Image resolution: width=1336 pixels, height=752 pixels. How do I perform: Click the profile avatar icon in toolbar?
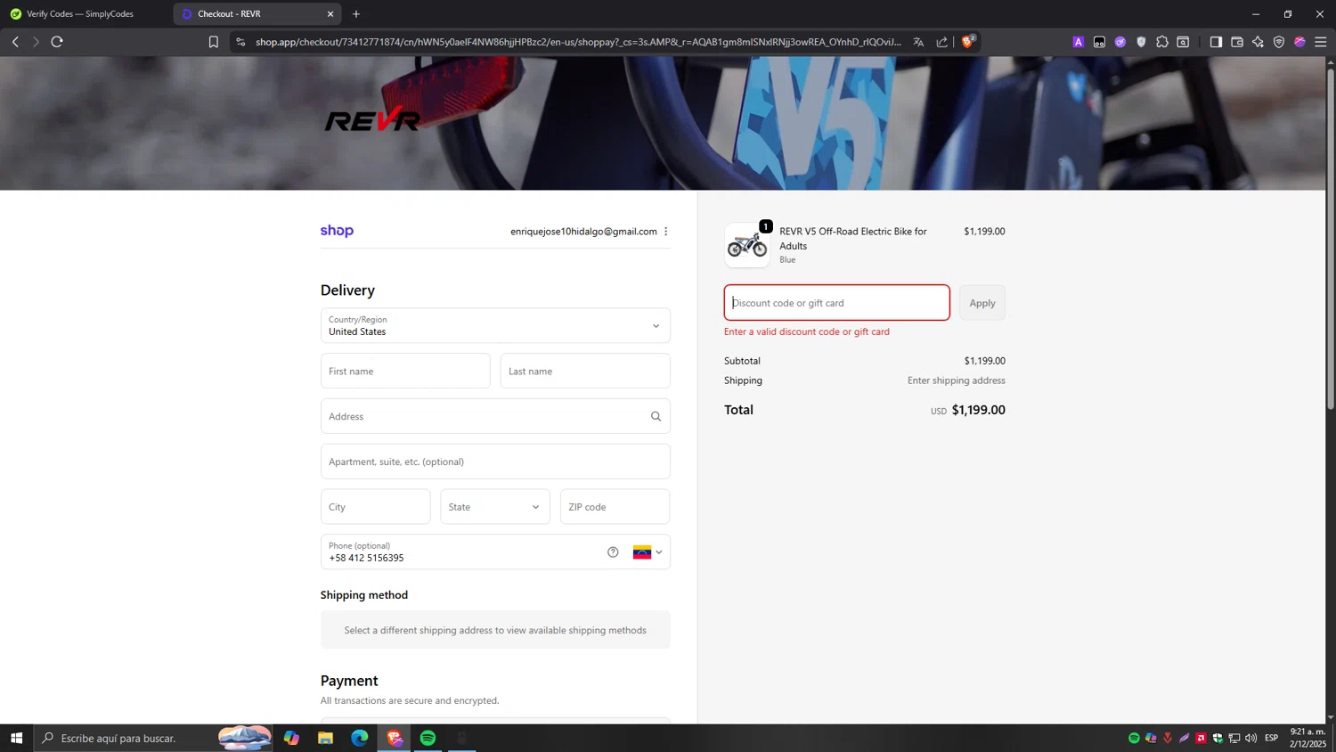pos(1299,42)
